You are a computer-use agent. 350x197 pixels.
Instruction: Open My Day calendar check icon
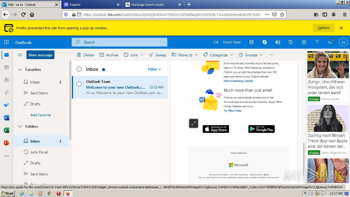coord(291,42)
